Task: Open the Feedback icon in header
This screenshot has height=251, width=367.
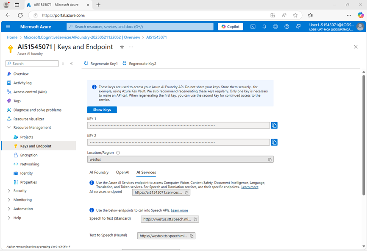Action: [298, 27]
